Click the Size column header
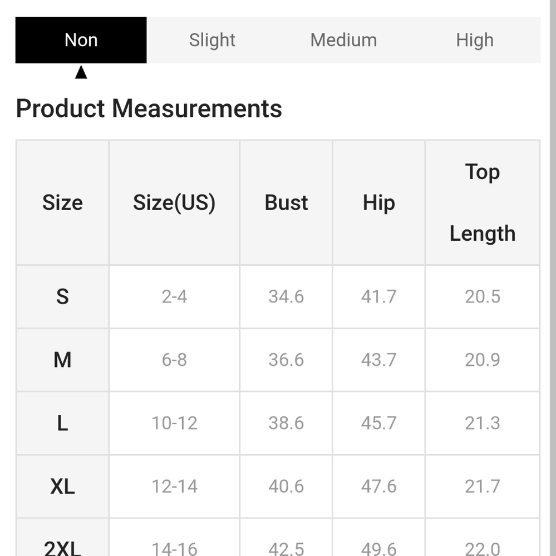The height and width of the screenshot is (556, 556). coord(62,202)
